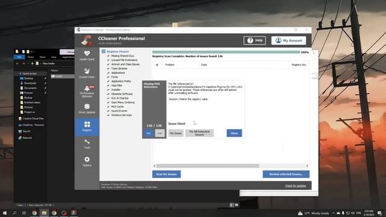This screenshot has height=217, width=386.
Task: Open the Performance Optimizer section
Action: click(x=87, y=91)
